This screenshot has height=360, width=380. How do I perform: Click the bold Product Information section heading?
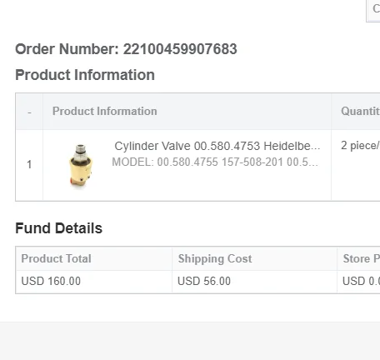click(x=85, y=75)
